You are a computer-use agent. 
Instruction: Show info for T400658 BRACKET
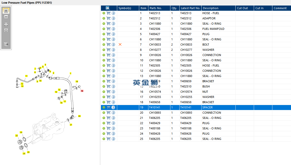(113, 102)
